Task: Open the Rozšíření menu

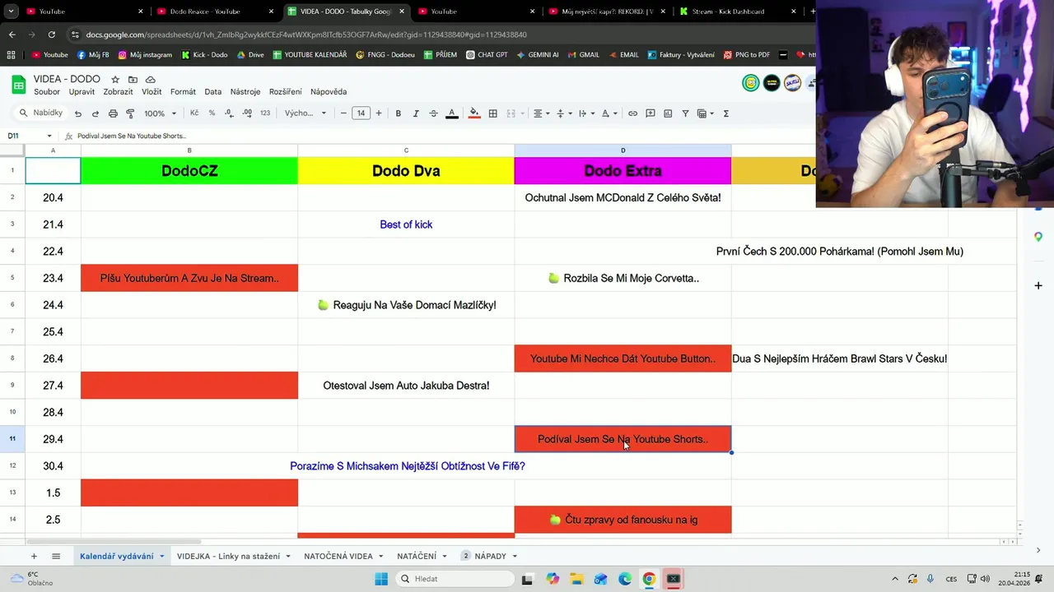Action: 286,92
